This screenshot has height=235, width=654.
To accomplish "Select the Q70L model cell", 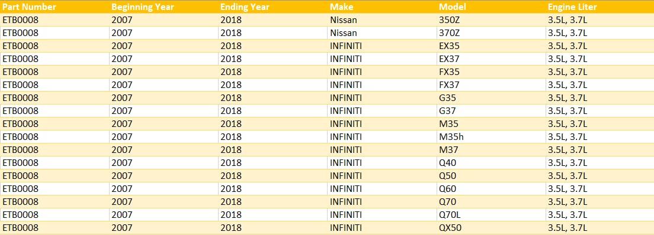I will click(491, 214).
